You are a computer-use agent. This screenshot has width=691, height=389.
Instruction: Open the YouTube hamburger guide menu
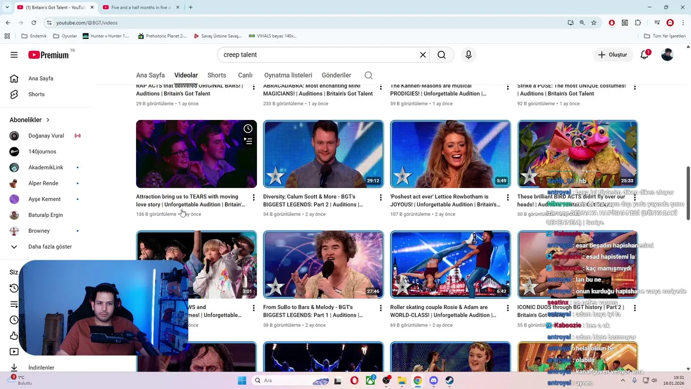pos(14,55)
